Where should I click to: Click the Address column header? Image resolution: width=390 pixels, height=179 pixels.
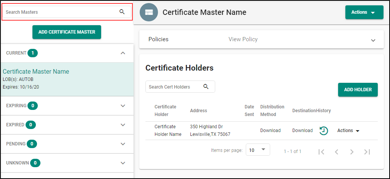point(198,111)
